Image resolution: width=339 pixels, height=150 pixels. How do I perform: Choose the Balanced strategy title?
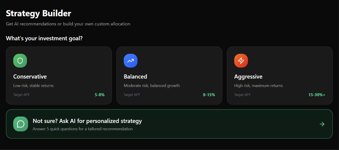point(135,77)
